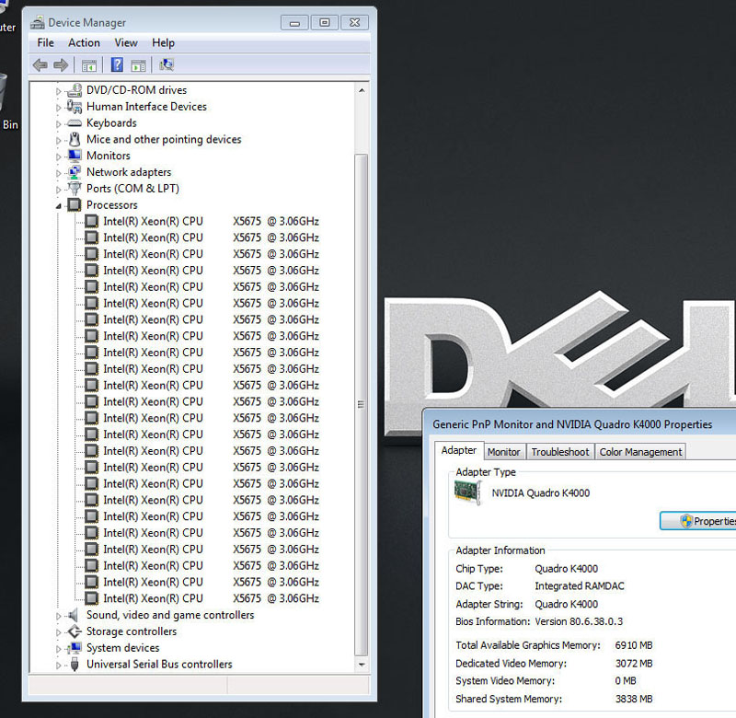Viewport: 736px width, 718px height.
Task: Switch to the Adapter tab
Action: pos(458,450)
